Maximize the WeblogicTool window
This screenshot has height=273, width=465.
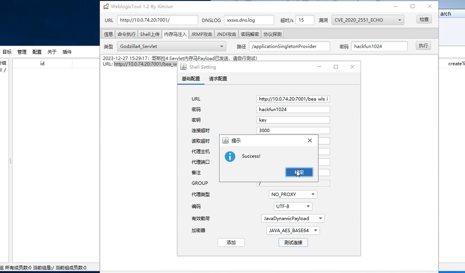[x=412, y=6]
